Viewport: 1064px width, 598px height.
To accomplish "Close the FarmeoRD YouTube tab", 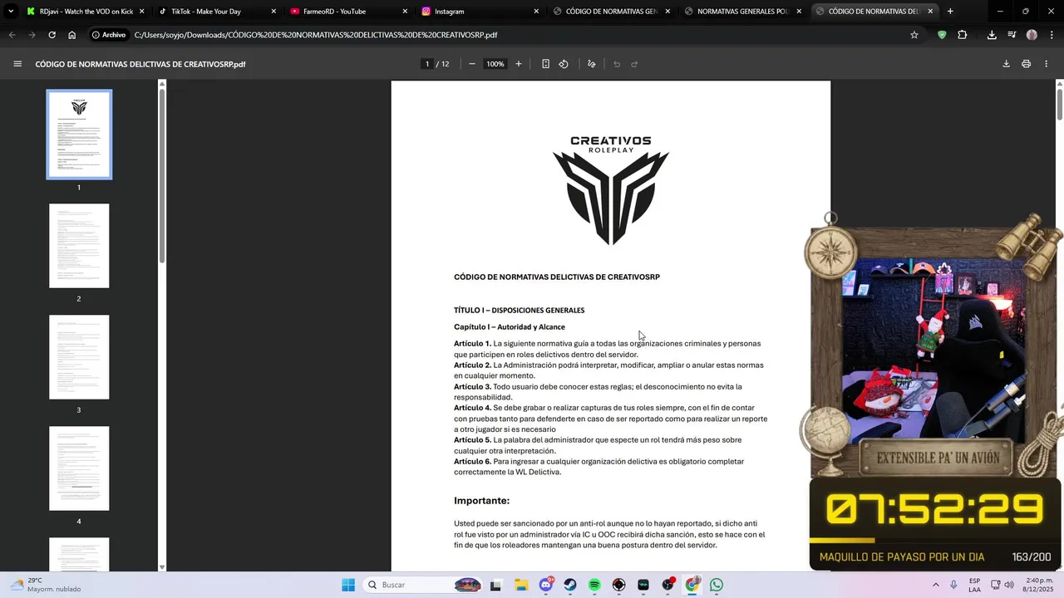I will coord(405,12).
